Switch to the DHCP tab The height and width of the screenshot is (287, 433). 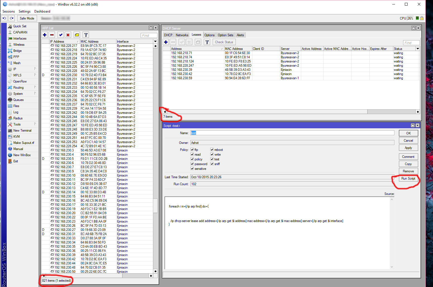(168, 35)
